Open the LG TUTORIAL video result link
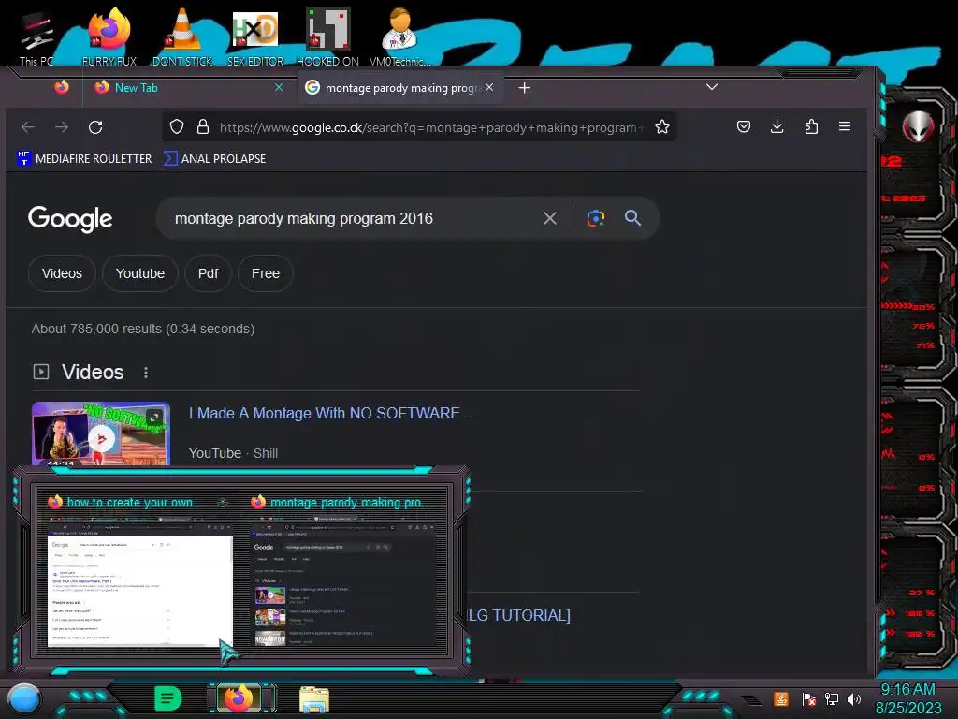Viewport: 958px width, 719px height. tap(519, 615)
